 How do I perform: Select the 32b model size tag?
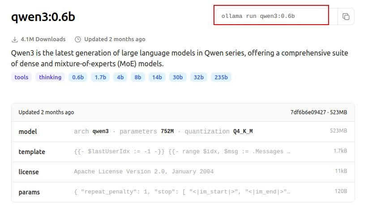tap(199, 77)
